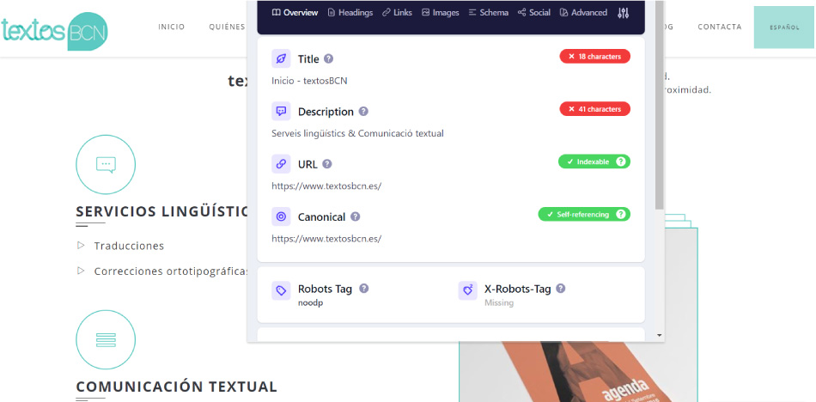
Task: Show help for Title
Action: (328, 59)
